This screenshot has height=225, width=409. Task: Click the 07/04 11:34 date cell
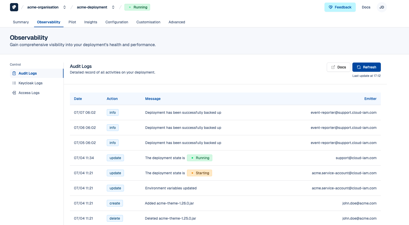[84, 158]
